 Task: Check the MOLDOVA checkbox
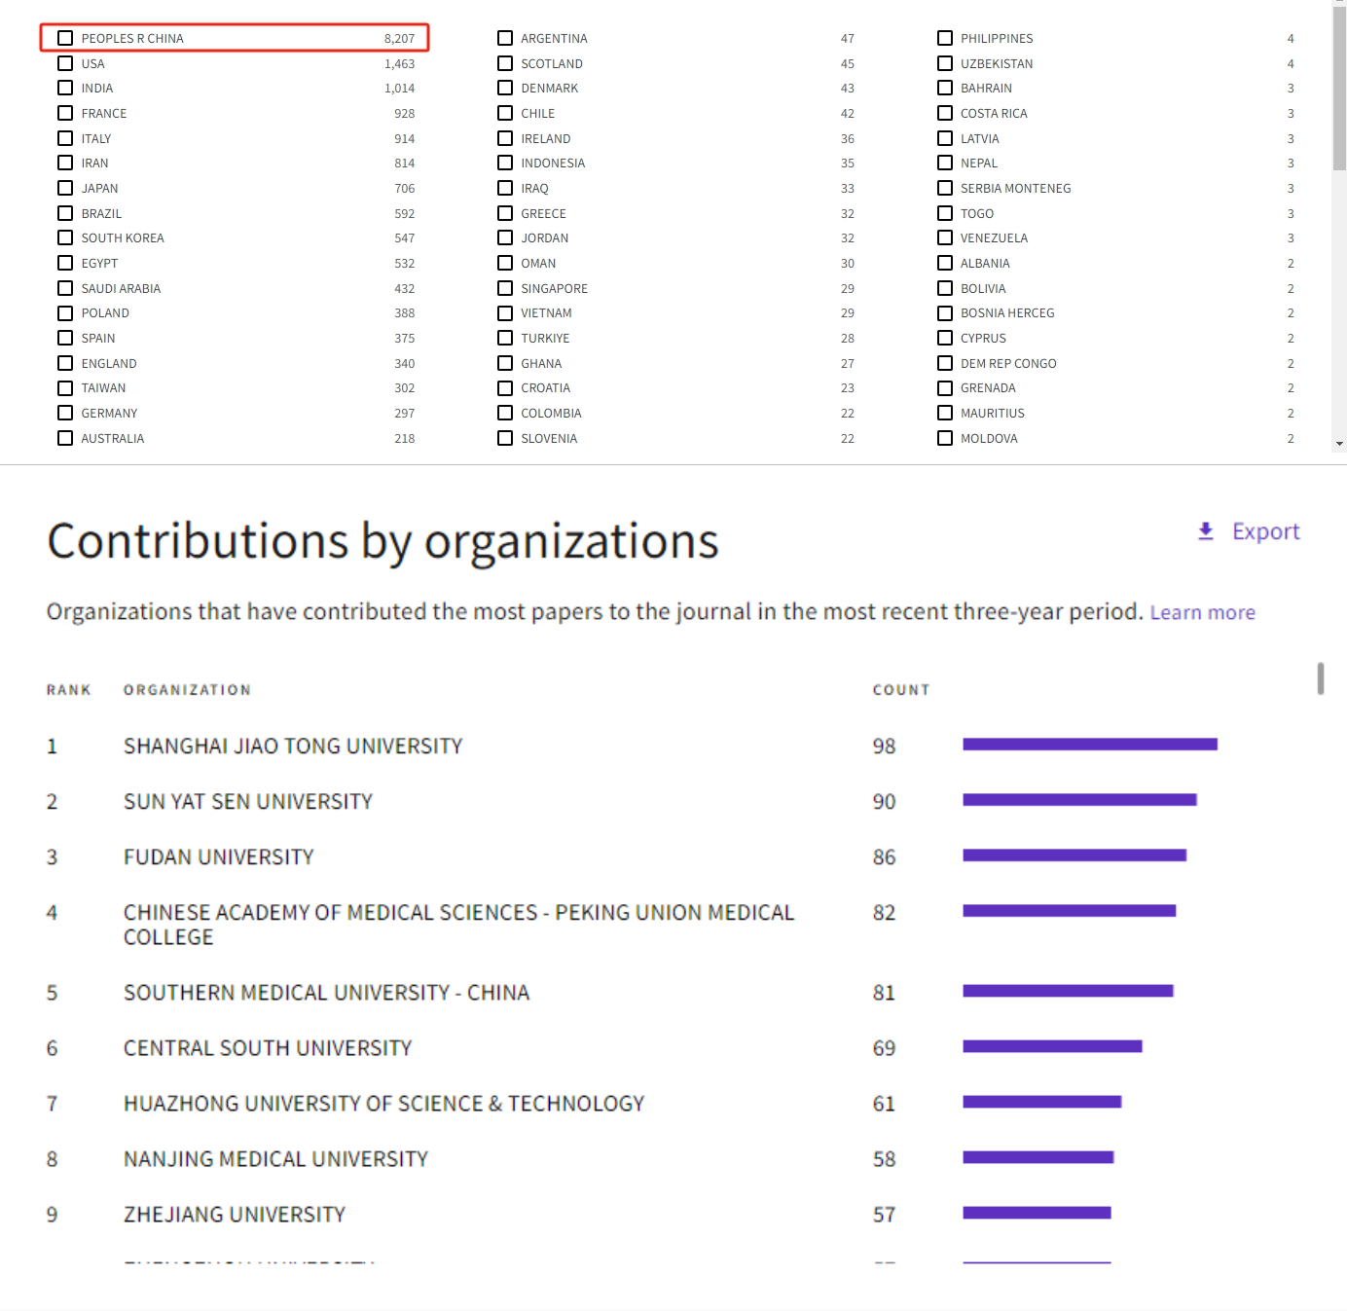(945, 438)
